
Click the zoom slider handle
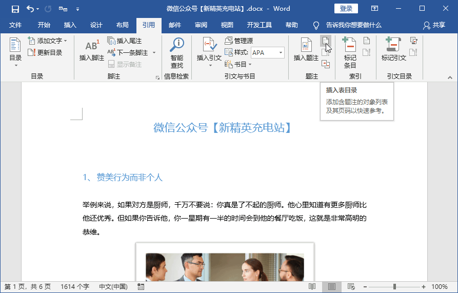point(394,287)
